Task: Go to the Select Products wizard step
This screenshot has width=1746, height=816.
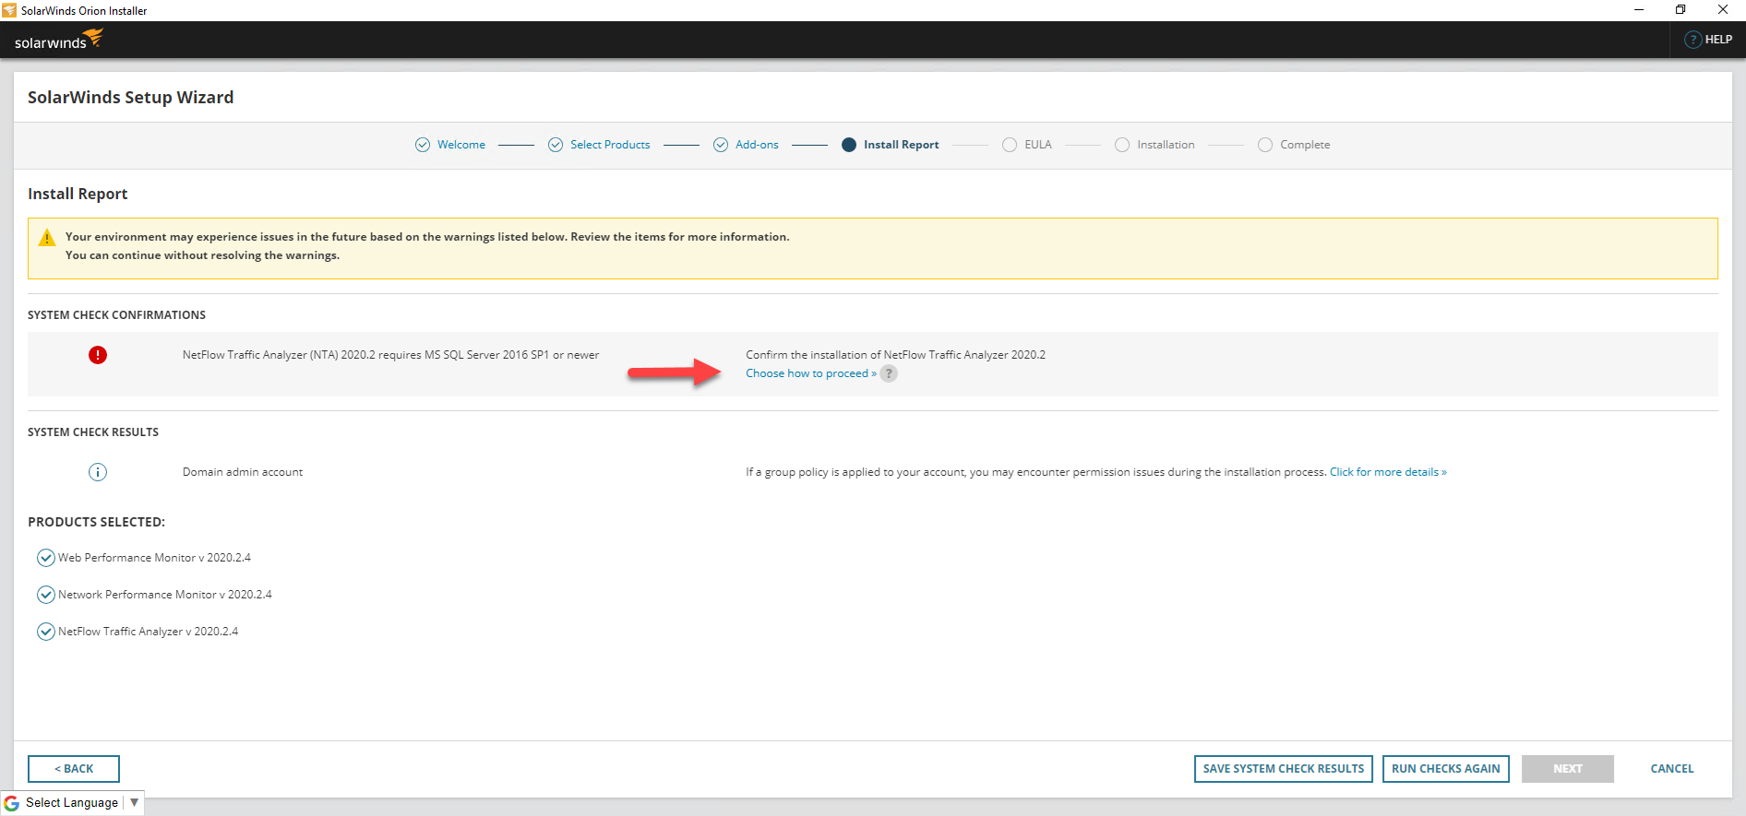Action: click(x=610, y=145)
